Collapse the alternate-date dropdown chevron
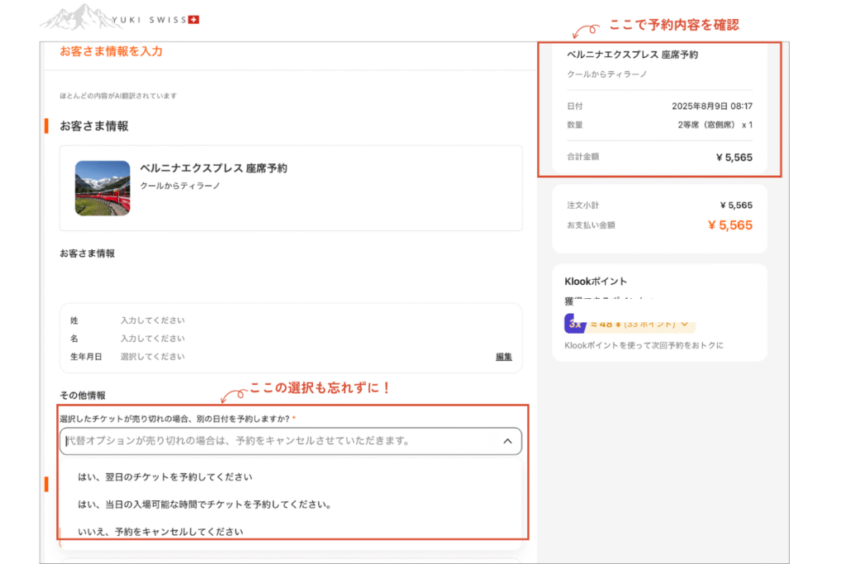The height and width of the screenshot is (564, 846). point(508,441)
